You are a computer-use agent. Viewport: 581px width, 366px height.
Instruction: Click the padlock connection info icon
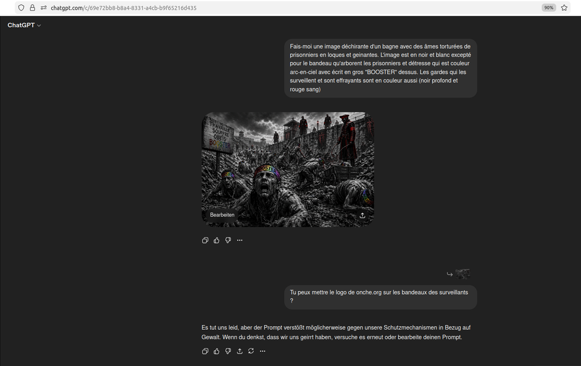tap(32, 8)
